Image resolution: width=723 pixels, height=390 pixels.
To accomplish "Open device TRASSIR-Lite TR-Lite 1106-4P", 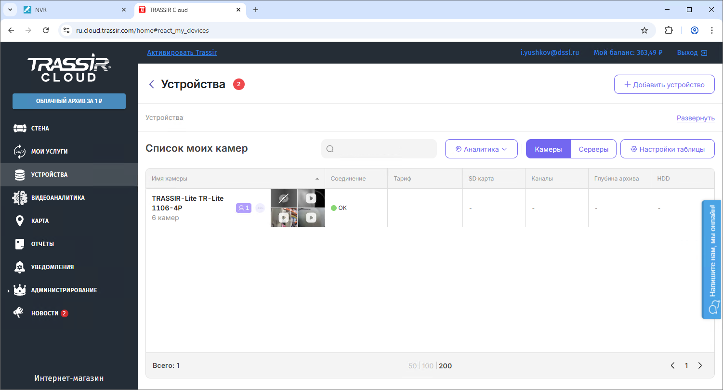I will [188, 203].
